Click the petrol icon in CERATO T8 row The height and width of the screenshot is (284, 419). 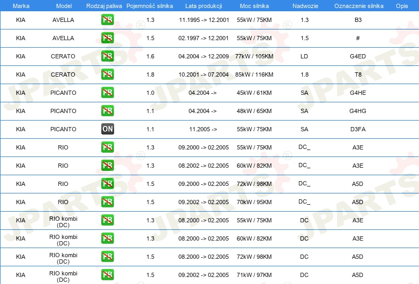(x=107, y=74)
